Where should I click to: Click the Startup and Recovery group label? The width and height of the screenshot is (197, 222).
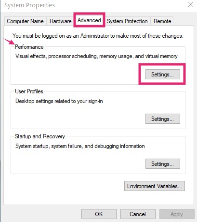[x=40, y=136]
